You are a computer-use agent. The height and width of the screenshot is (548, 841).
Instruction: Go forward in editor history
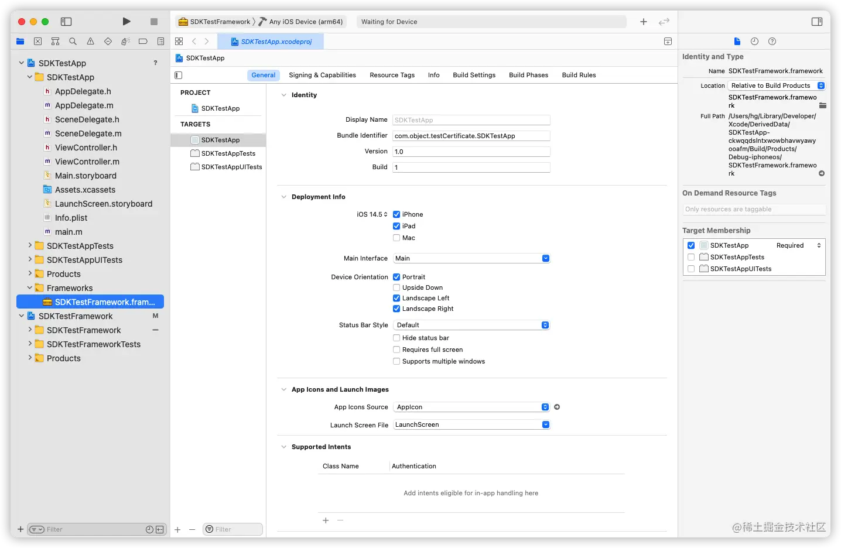click(207, 42)
